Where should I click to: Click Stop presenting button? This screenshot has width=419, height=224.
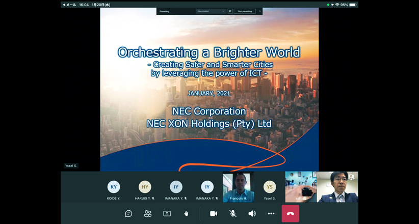point(245,11)
